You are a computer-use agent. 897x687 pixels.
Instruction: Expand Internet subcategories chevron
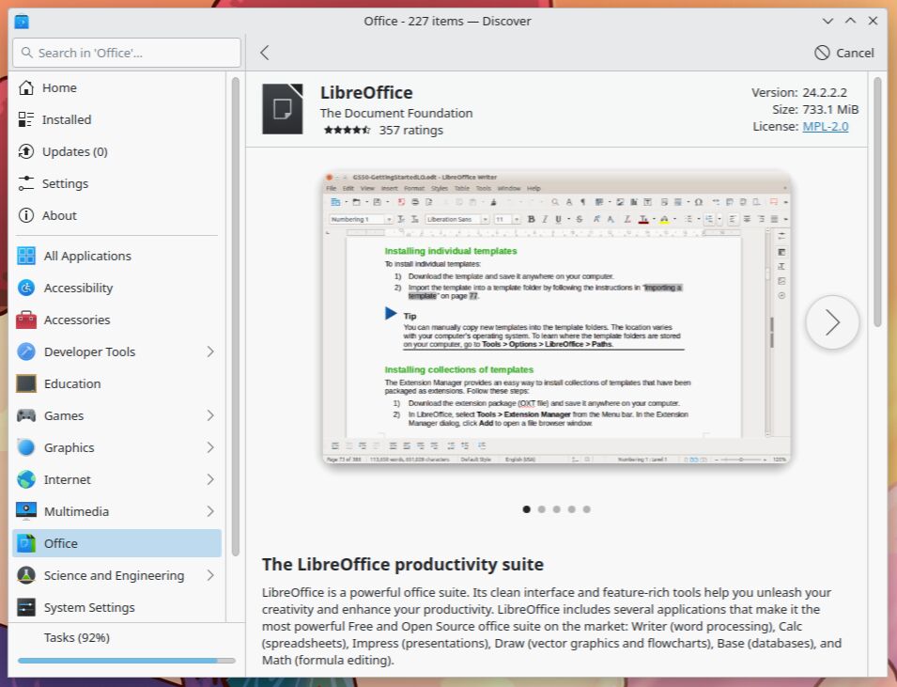pos(210,479)
